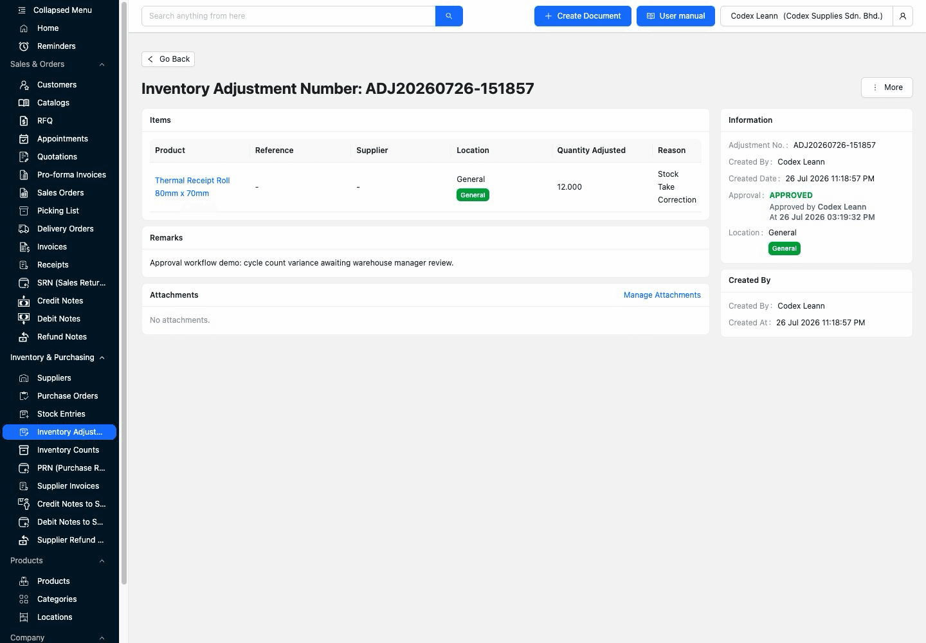Click the Categories grid icon
The height and width of the screenshot is (643, 926).
click(24, 599)
